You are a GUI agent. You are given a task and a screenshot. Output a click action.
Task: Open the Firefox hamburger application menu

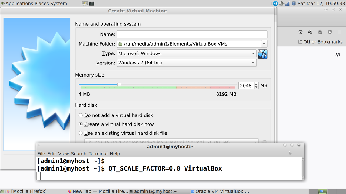pos(340,32)
